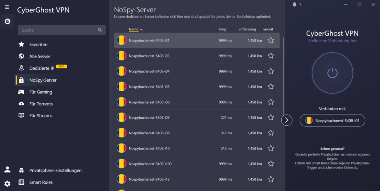
Task: Open the user account profile icon
Action: [x=7, y=169]
